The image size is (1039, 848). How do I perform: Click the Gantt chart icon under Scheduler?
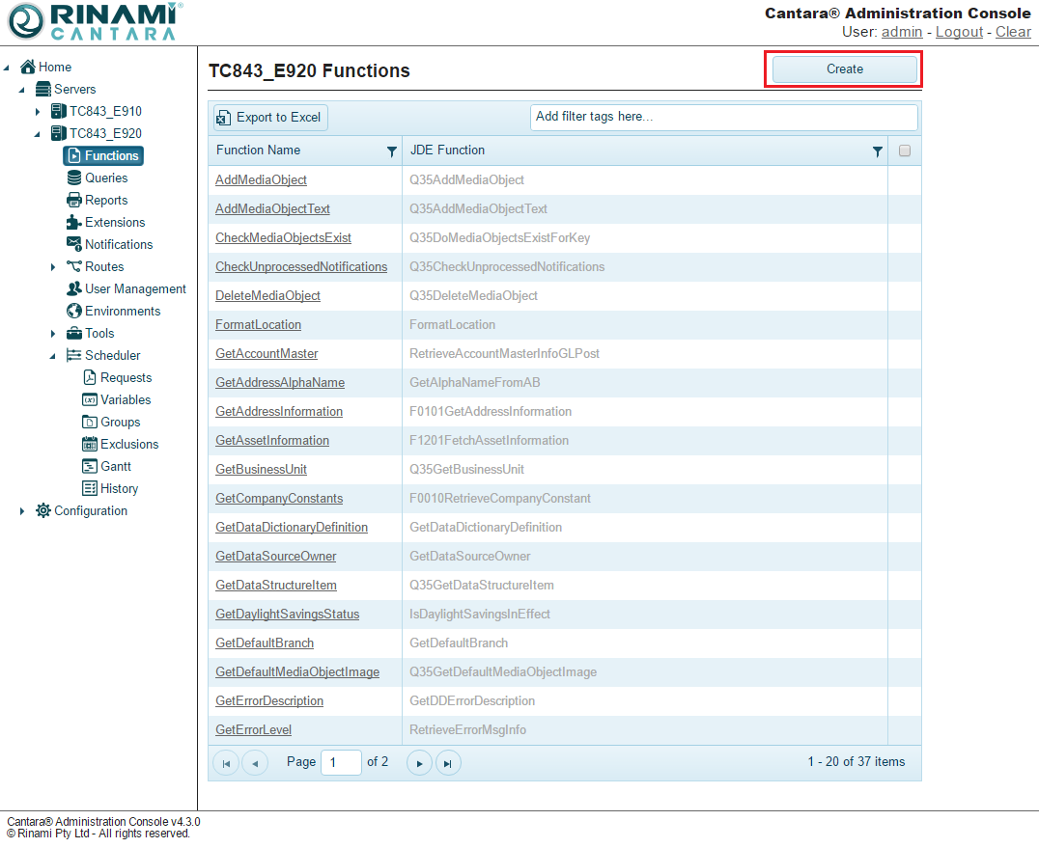[x=90, y=467]
